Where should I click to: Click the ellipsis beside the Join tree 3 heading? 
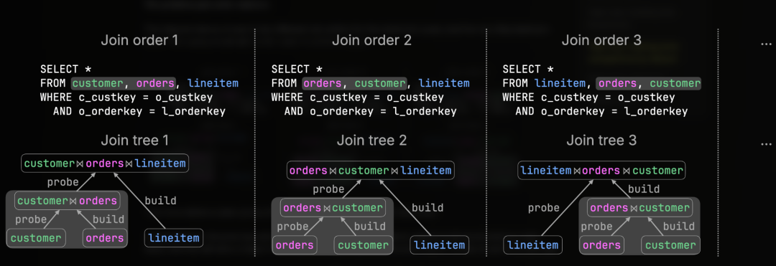point(766,145)
